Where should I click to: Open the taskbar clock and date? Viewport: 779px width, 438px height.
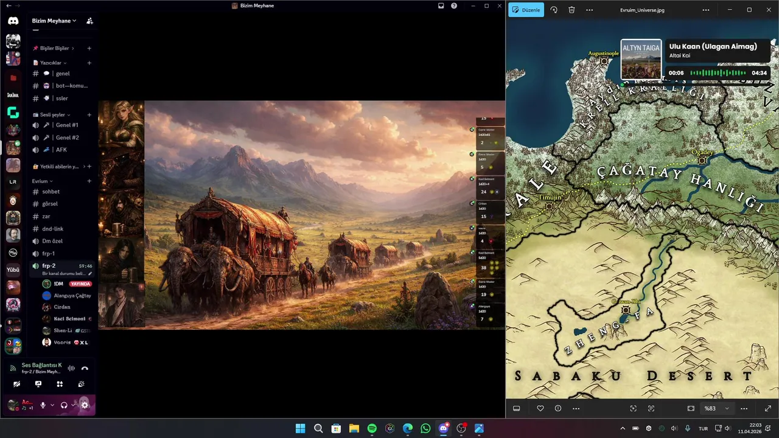coord(750,428)
